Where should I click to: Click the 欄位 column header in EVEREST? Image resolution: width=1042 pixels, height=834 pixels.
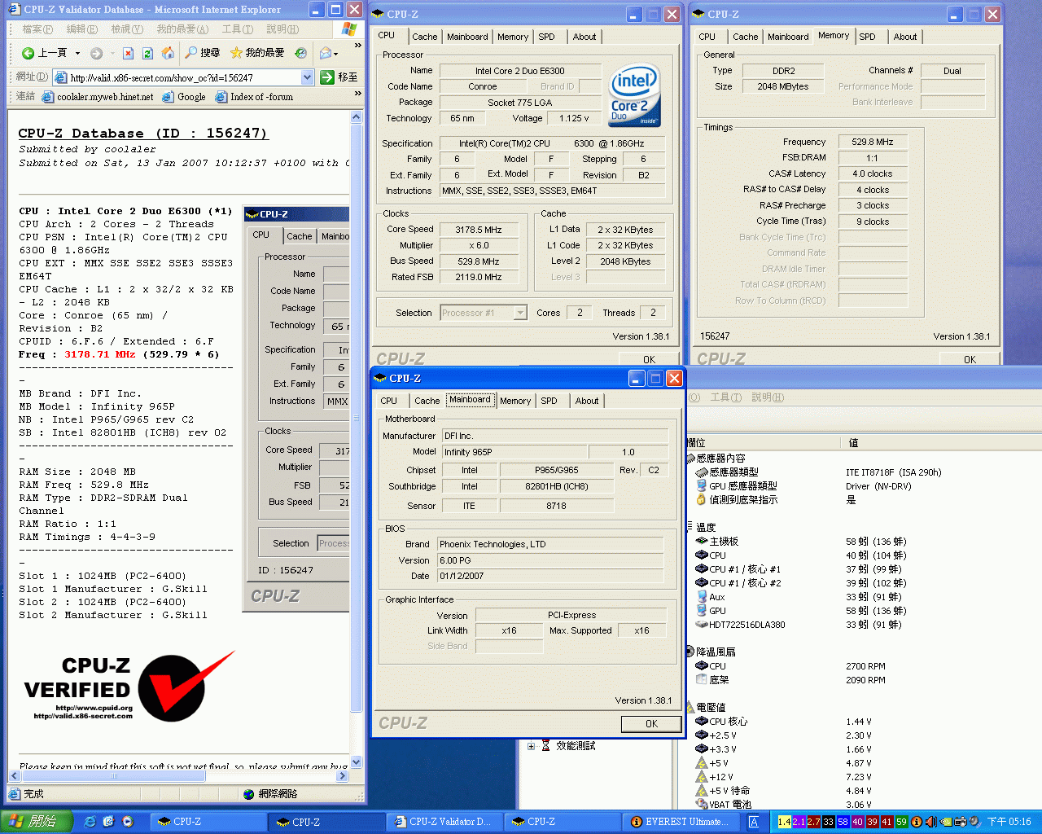[x=763, y=443]
